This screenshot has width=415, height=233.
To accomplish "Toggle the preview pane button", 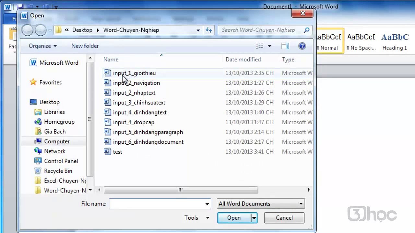I will pyautogui.click(x=285, y=46).
